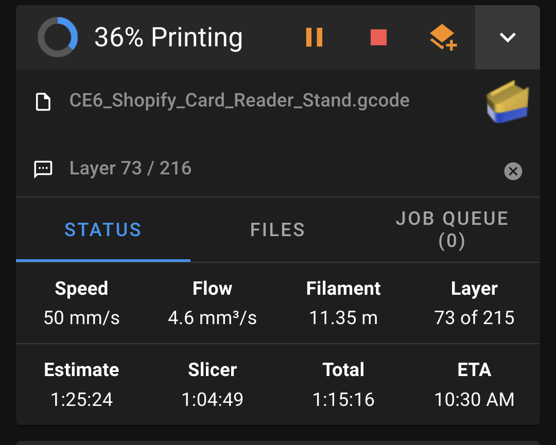
Task: Click the blue progress underline bar
Action: pyautogui.click(x=102, y=261)
